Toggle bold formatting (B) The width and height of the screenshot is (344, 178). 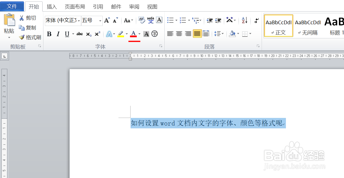point(49,34)
